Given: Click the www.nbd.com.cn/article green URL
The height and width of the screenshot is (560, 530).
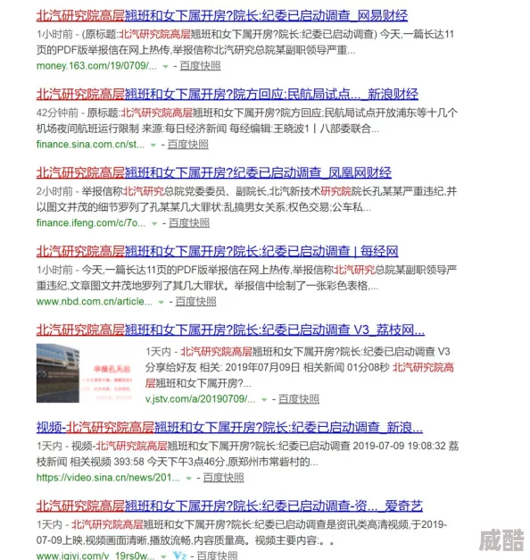Looking at the screenshot, I should tap(95, 302).
